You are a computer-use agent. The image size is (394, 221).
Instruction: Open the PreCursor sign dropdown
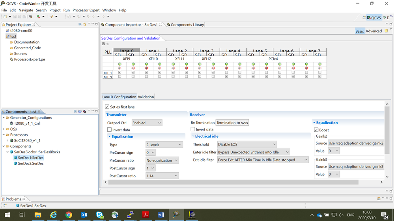(151, 153)
